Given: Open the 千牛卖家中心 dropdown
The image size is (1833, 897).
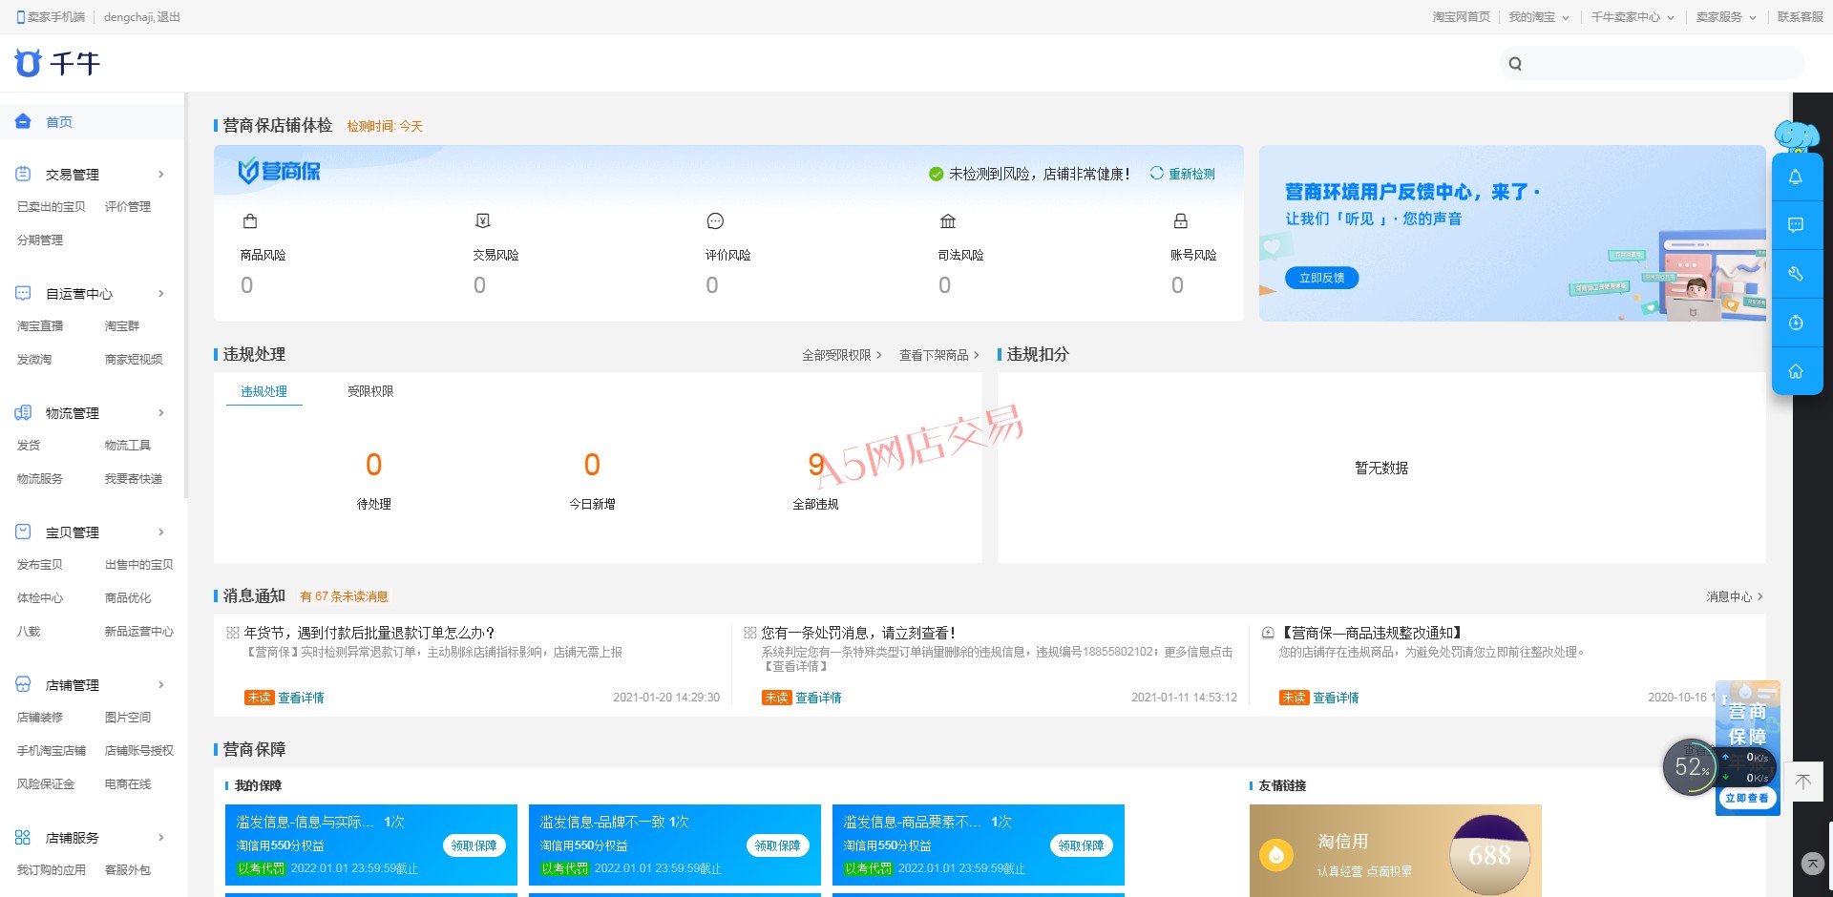Looking at the screenshot, I should pyautogui.click(x=1633, y=17).
